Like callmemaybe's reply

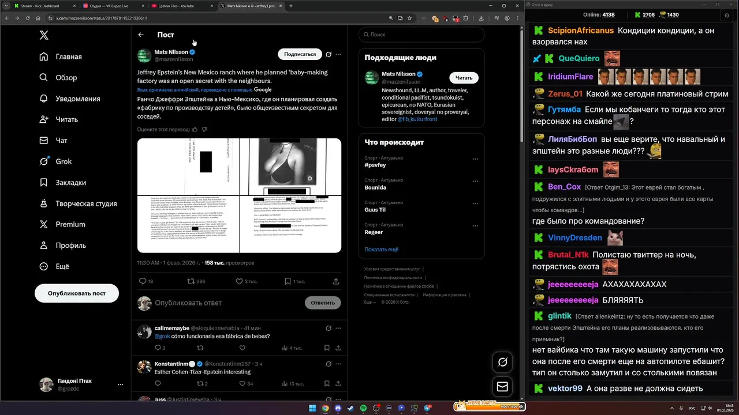[x=242, y=348]
